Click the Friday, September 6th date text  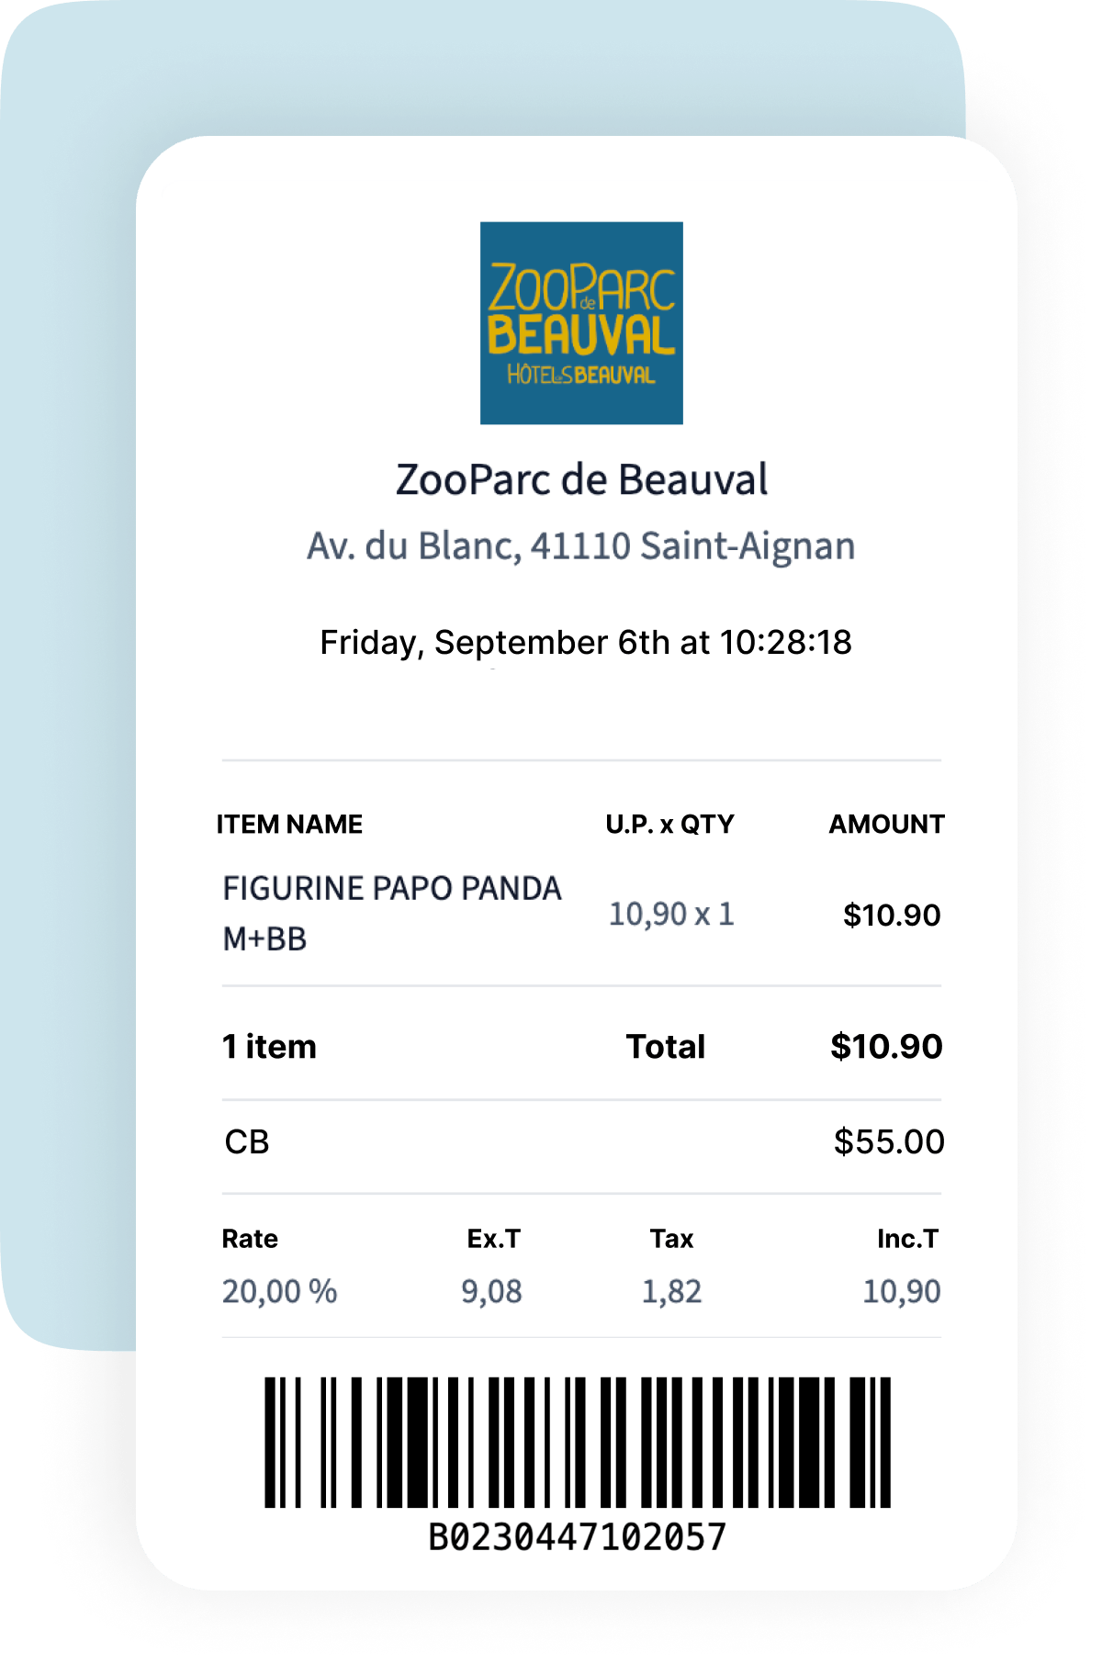click(x=585, y=643)
